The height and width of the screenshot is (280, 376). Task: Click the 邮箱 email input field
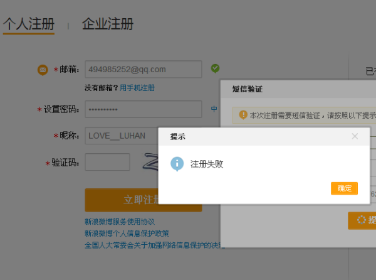(x=144, y=70)
